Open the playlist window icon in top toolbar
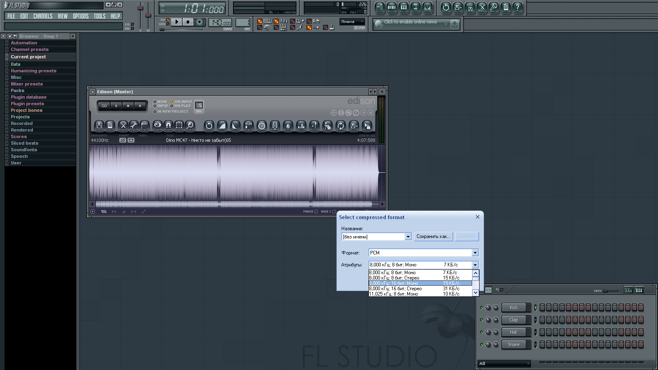This screenshot has width=658, height=370. (380, 7)
